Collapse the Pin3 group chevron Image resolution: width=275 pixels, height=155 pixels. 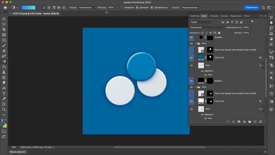coord(196,87)
